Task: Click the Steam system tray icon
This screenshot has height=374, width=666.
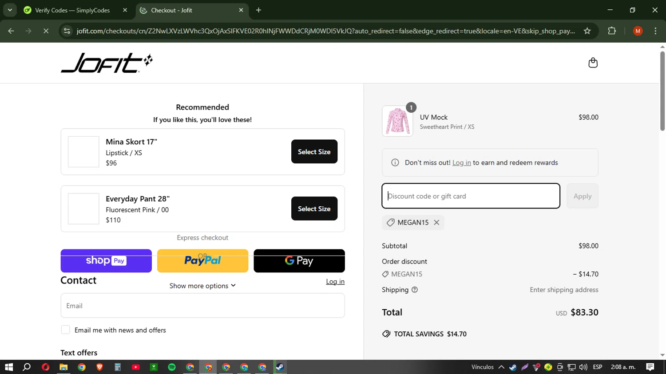Action: 513,367
